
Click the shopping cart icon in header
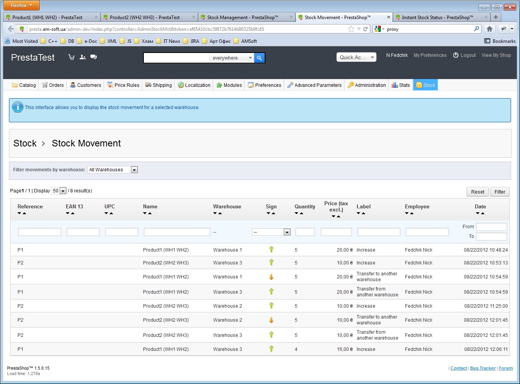click(x=71, y=57)
